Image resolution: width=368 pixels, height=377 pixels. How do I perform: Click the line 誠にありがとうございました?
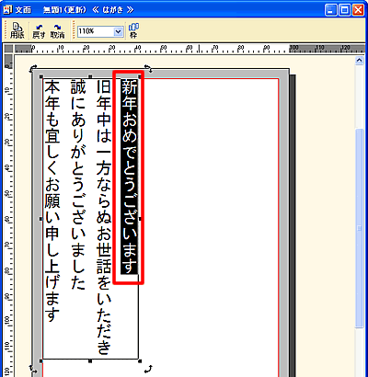(78, 185)
